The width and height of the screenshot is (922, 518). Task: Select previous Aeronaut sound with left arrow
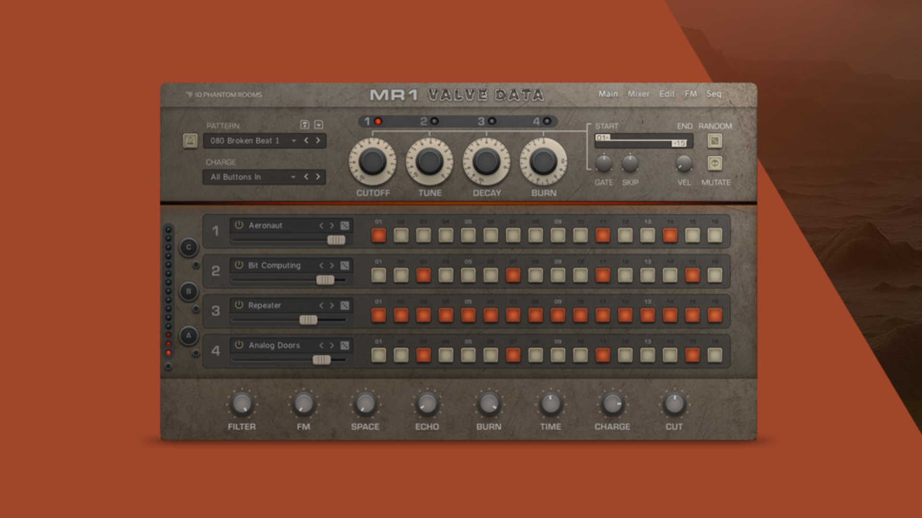(321, 225)
